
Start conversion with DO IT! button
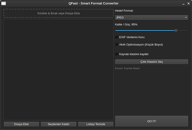[x=151, y=121]
